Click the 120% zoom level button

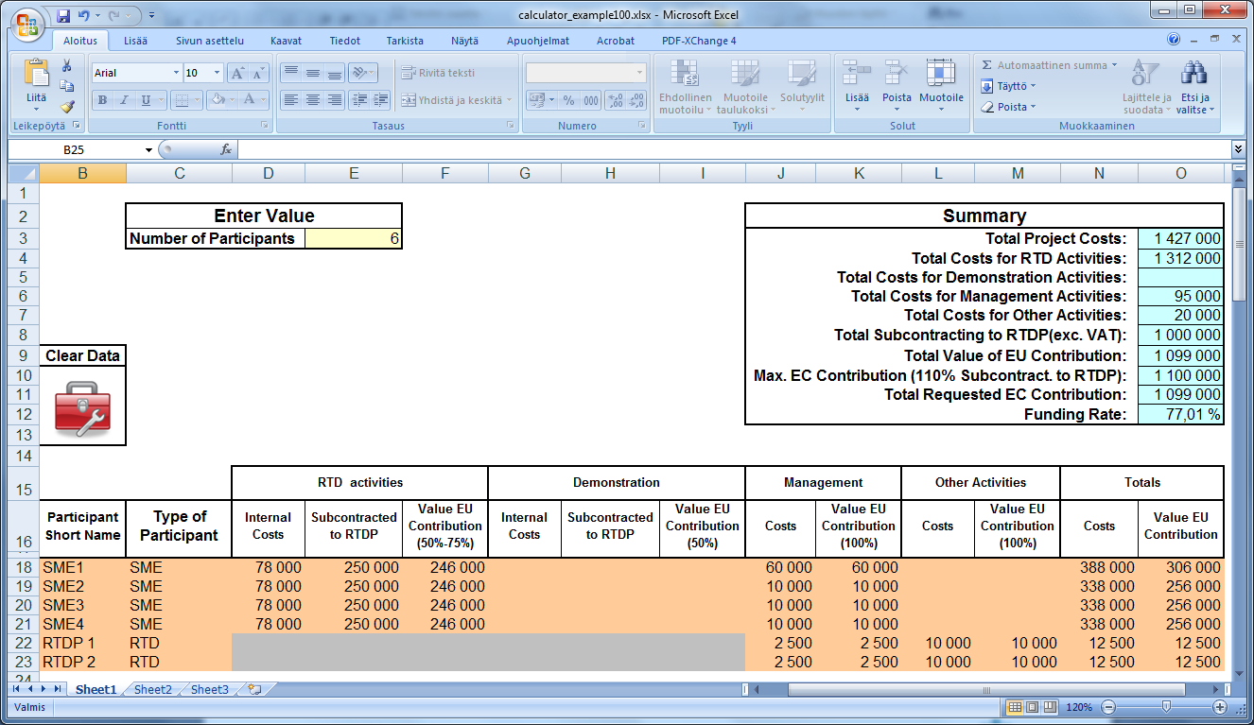click(1078, 707)
